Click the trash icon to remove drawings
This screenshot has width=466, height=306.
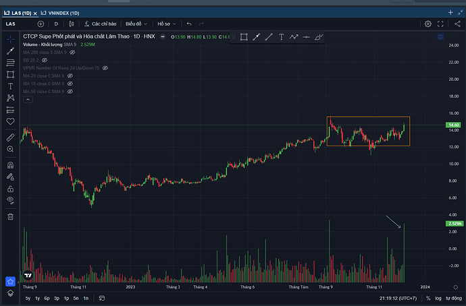(11, 216)
